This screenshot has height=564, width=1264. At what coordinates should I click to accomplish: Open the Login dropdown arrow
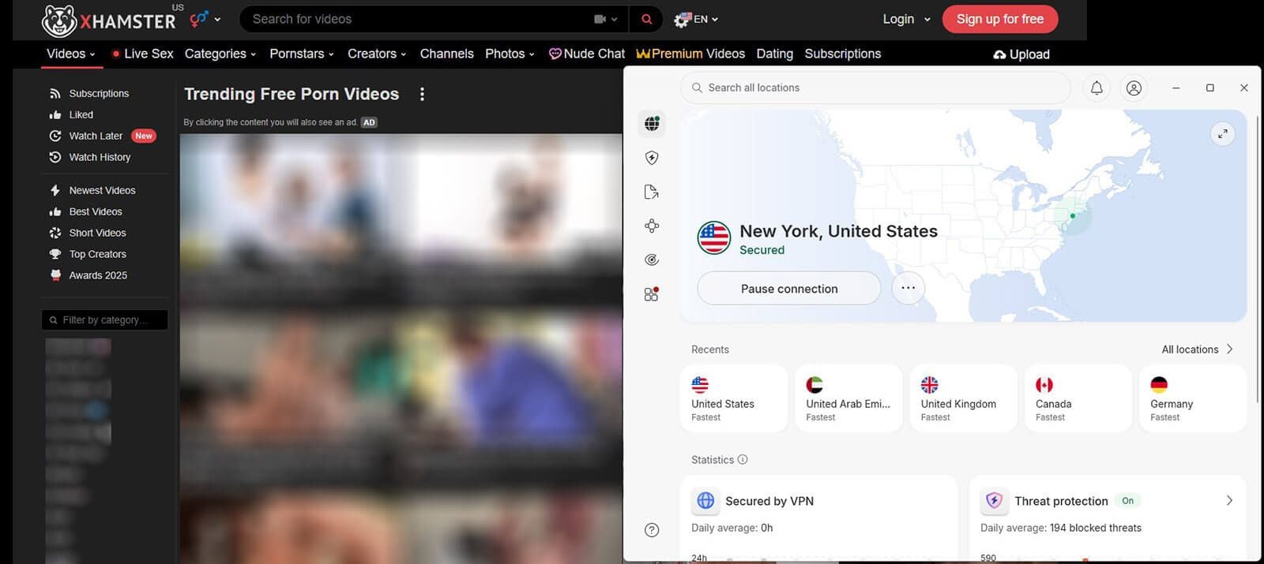(x=927, y=19)
